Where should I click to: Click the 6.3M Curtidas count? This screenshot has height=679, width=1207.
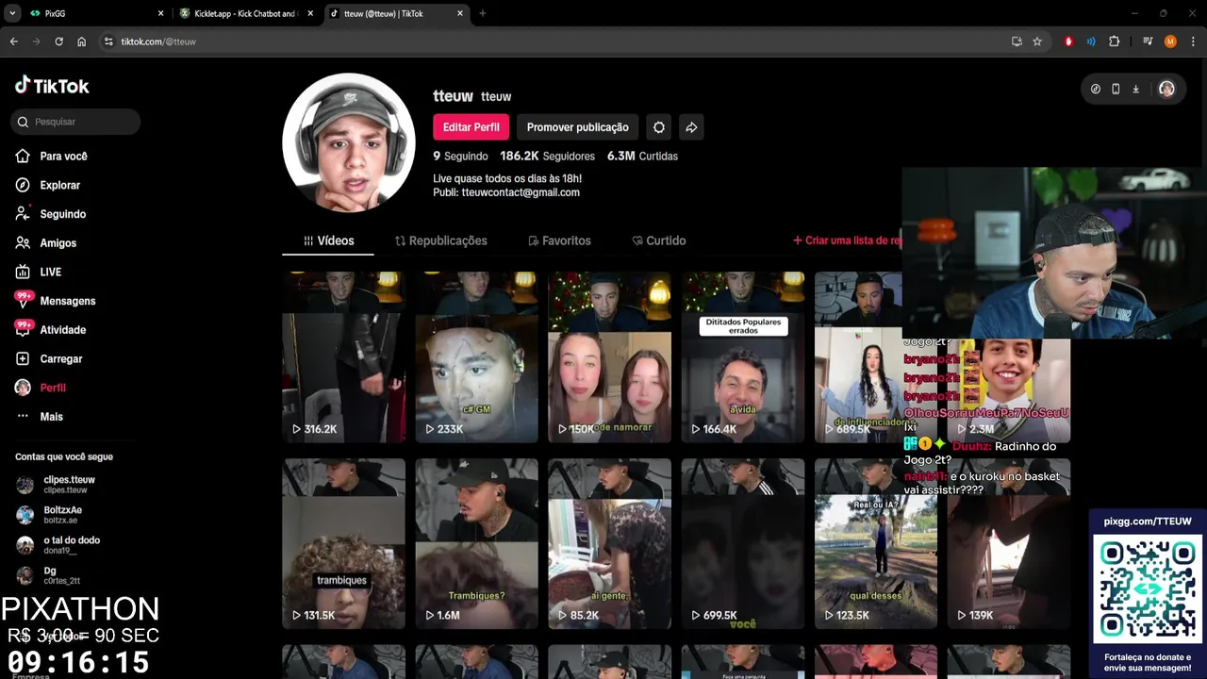tap(642, 156)
